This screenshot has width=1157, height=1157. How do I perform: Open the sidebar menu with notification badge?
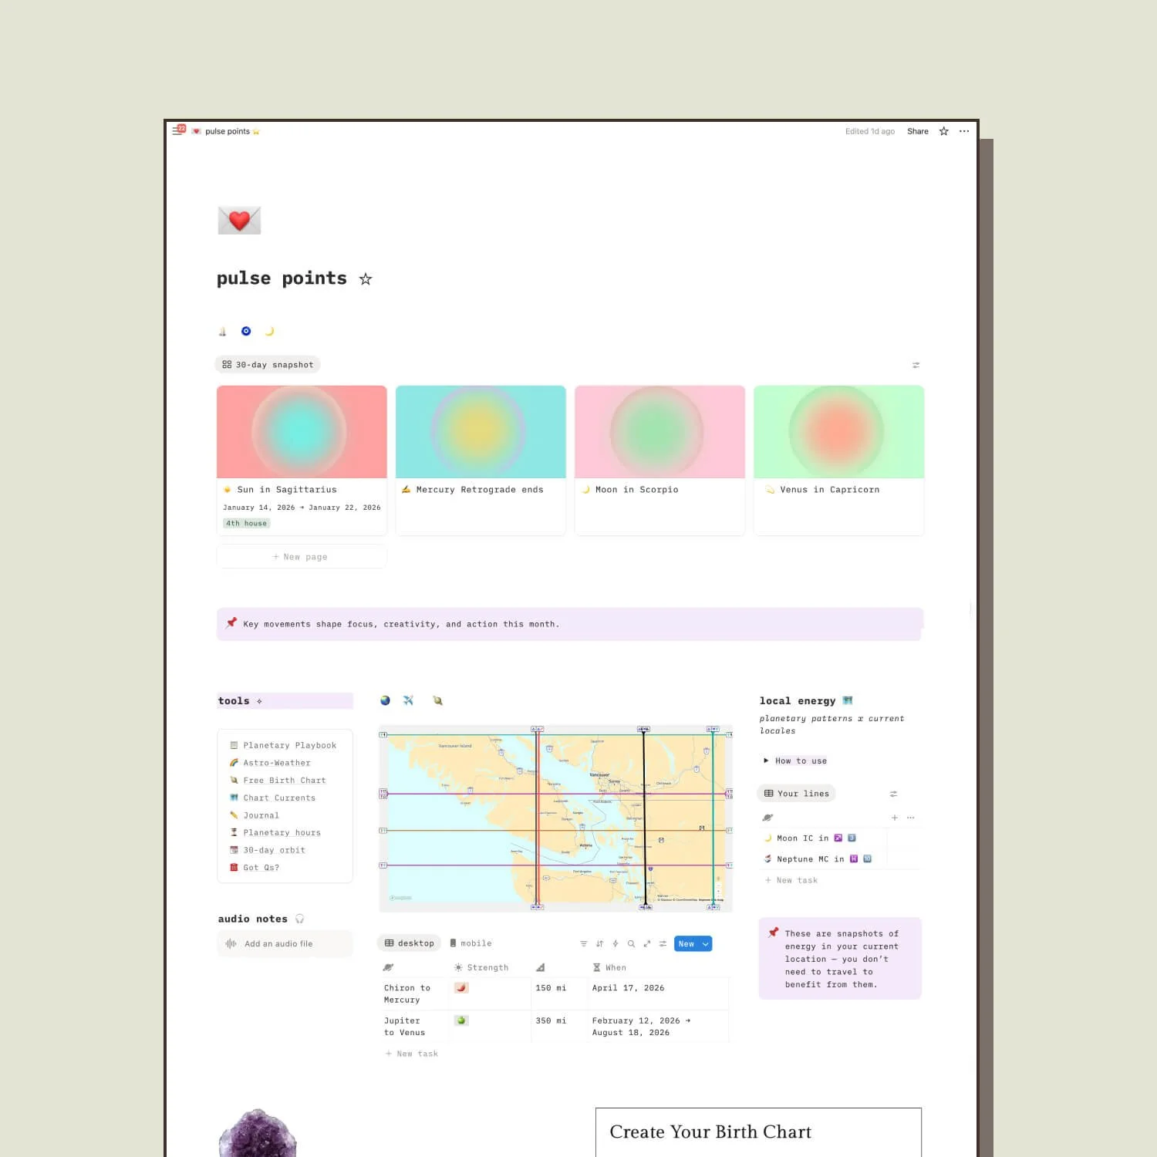point(177,131)
